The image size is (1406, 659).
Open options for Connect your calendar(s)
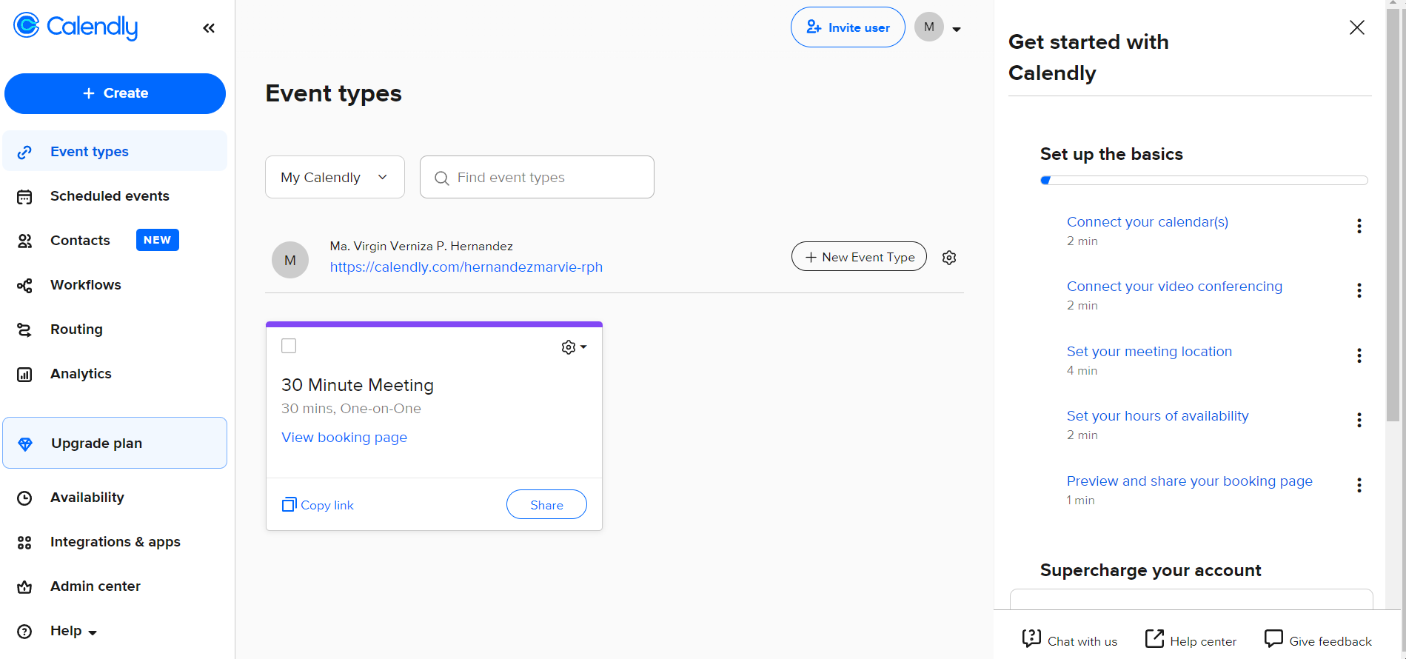click(1359, 227)
